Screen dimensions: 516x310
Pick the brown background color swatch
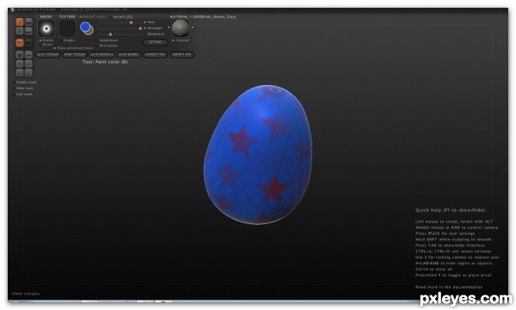pos(90,31)
